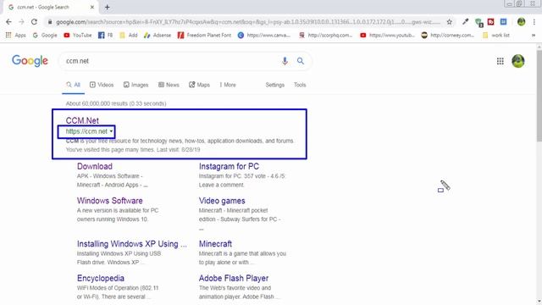Image resolution: width=542 pixels, height=305 pixels.
Task: Show more bookmarks with the double chevron
Action: point(534,36)
